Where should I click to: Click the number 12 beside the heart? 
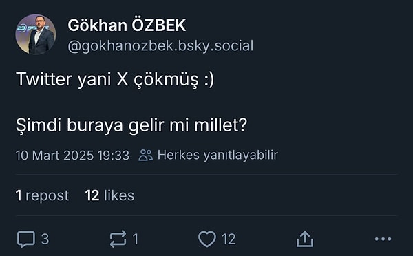click(x=229, y=239)
